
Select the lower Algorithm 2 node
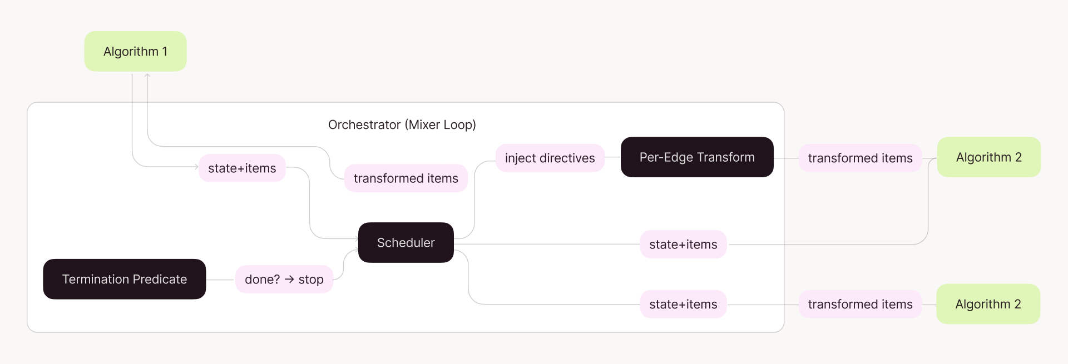(988, 304)
